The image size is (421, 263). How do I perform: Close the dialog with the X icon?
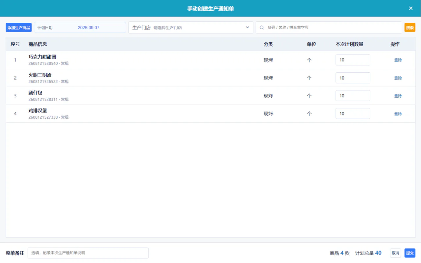pos(411,8)
